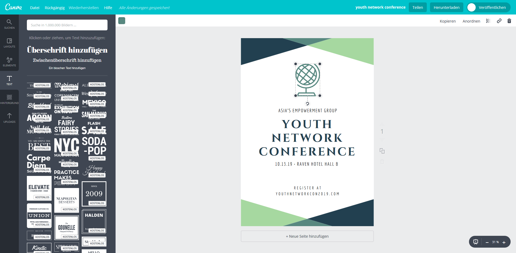Click the image search input field
This screenshot has height=253, width=516.
pos(67,25)
